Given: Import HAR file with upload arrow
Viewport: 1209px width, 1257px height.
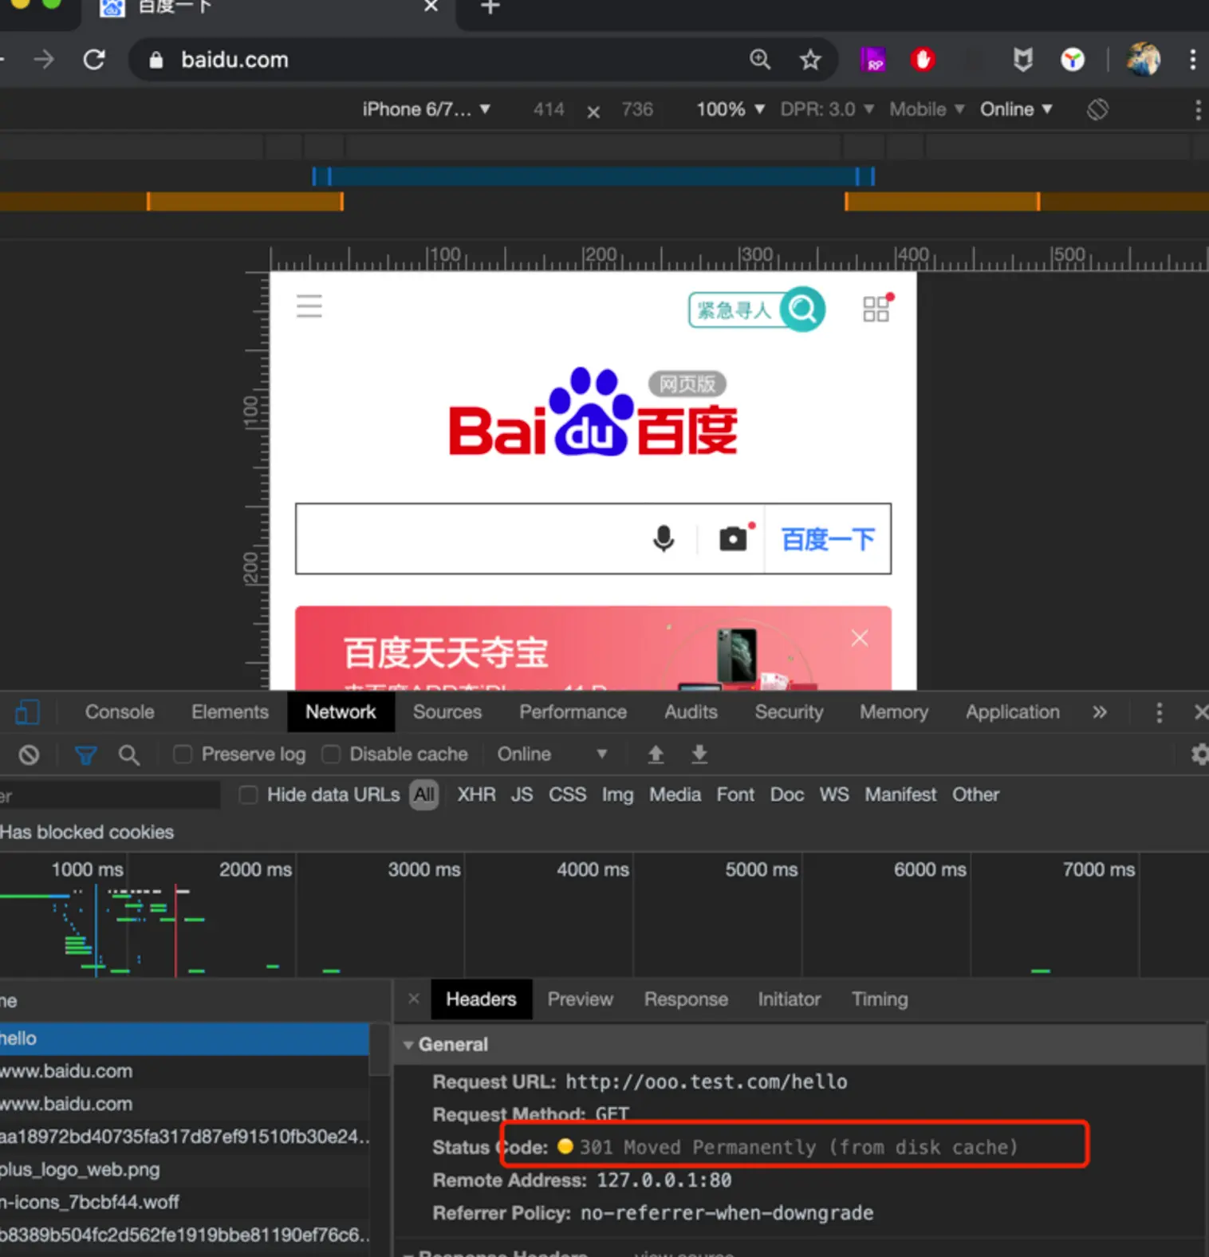Looking at the screenshot, I should point(656,755).
